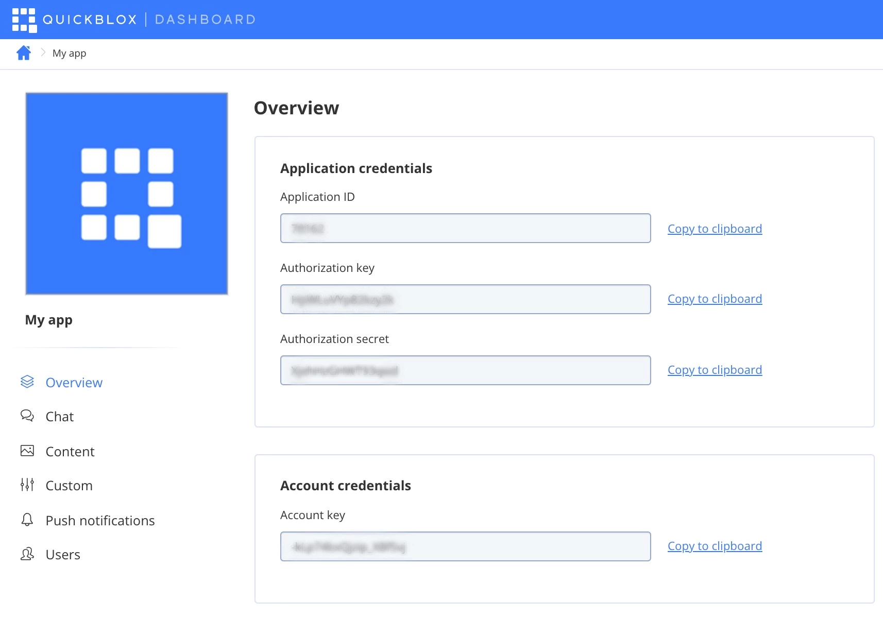Open Custom via the sliders icon
The image size is (883, 618).
(27, 485)
